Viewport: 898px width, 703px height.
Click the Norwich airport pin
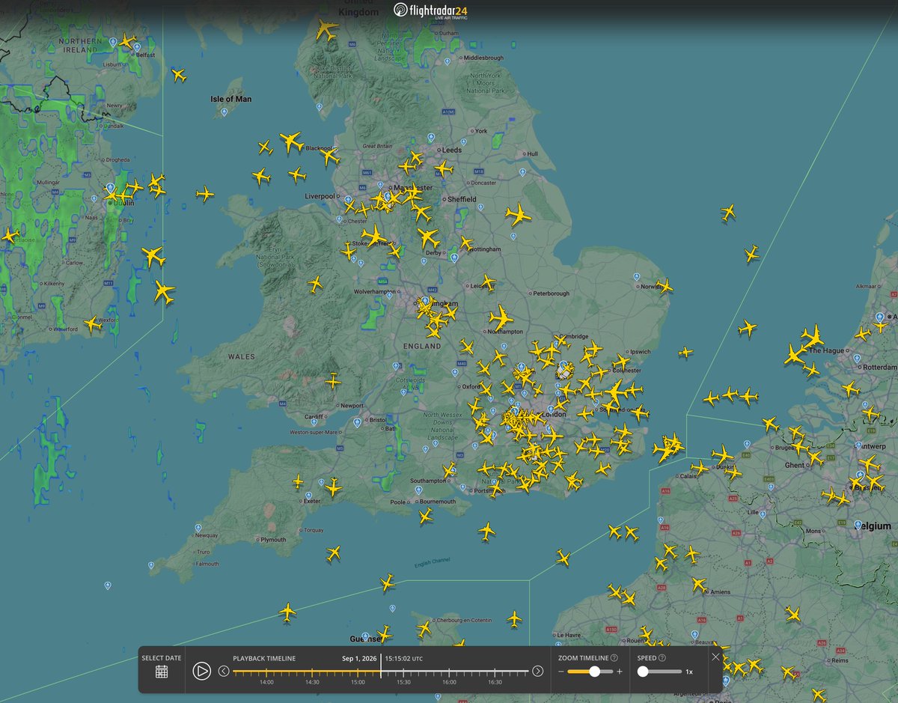(x=637, y=277)
